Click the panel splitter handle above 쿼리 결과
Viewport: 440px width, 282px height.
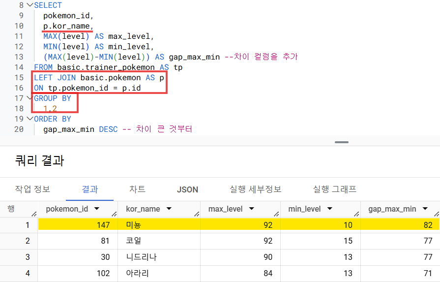click(342, 142)
